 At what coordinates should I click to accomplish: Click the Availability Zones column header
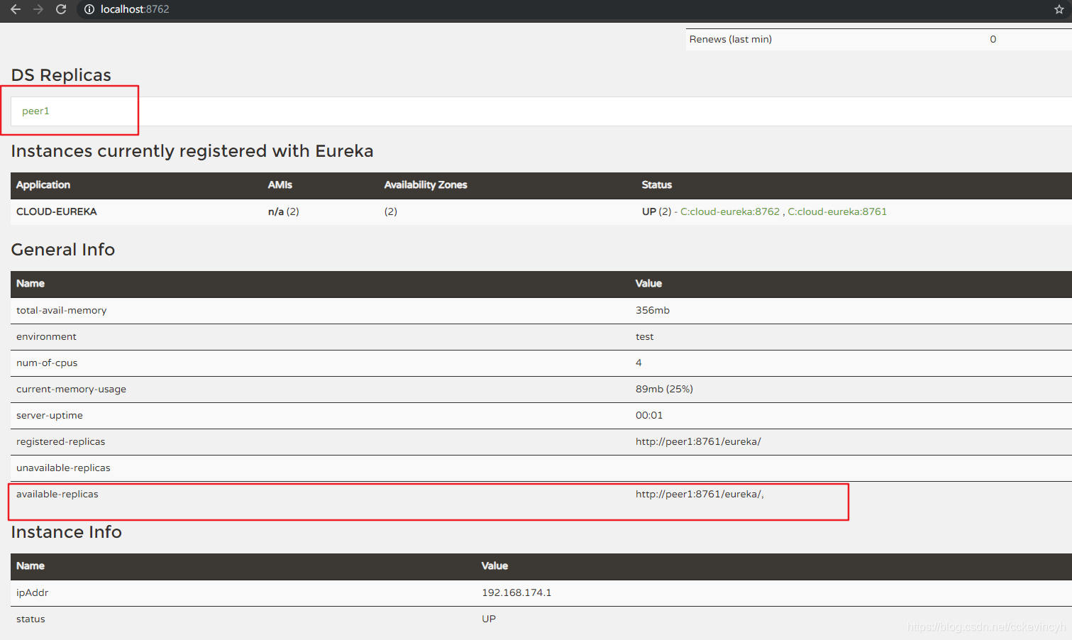tap(426, 184)
